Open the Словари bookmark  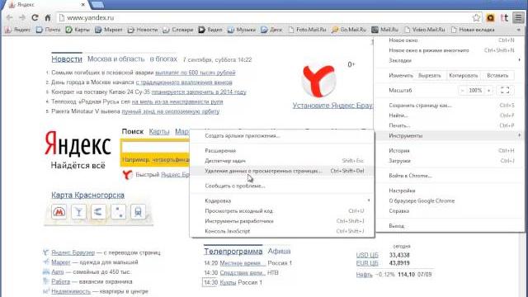(x=178, y=30)
